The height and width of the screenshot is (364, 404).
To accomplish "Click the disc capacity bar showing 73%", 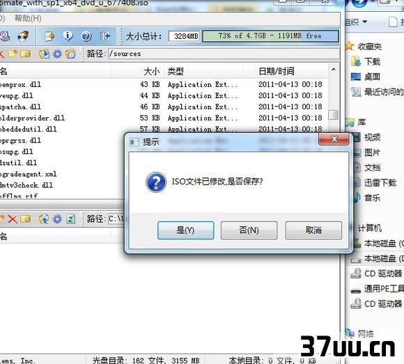I will point(270,36).
